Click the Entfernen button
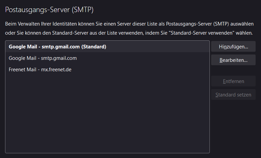Screen dimensions: 261x158 [x=233, y=81]
